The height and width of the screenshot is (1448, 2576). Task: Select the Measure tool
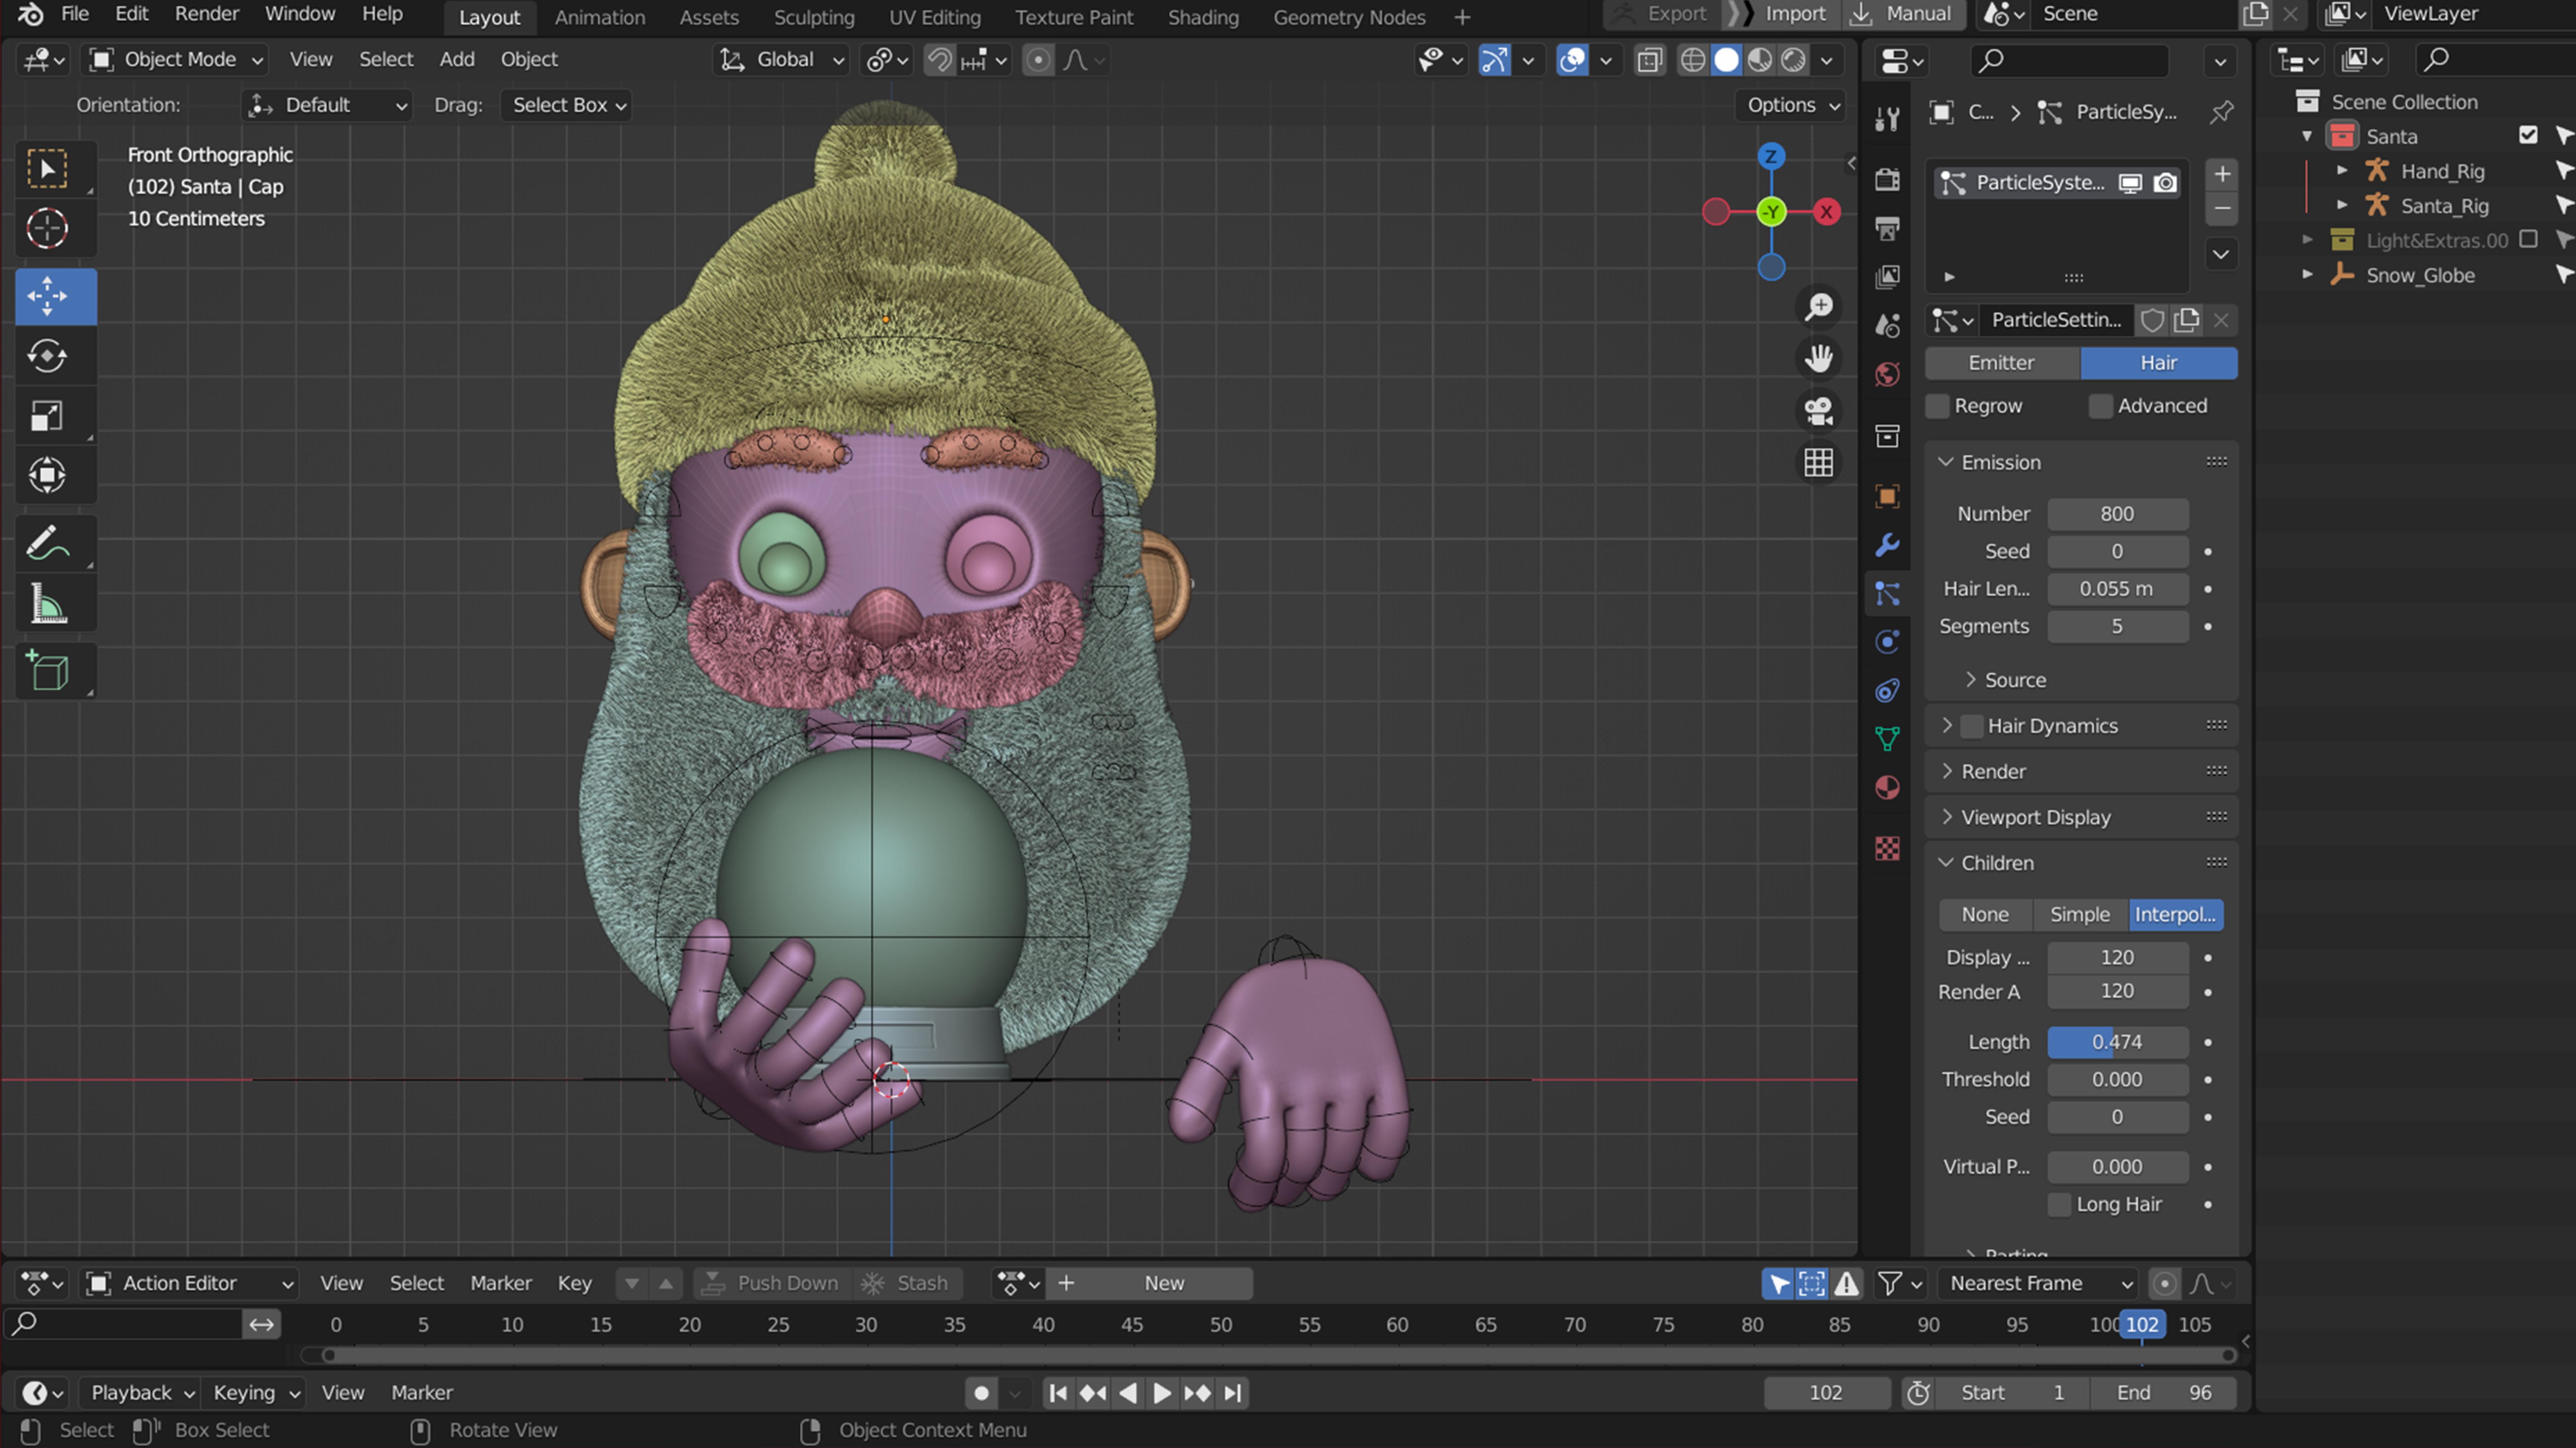pyautogui.click(x=47, y=604)
